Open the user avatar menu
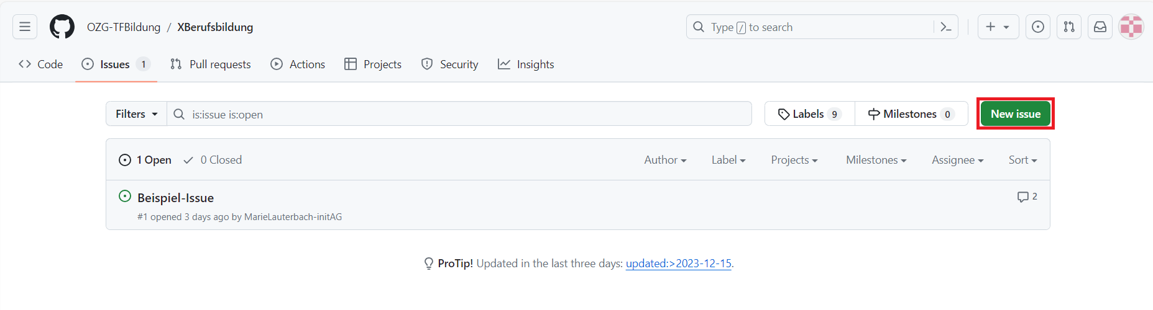Image resolution: width=1153 pixels, height=310 pixels. (x=1131, y=27)
